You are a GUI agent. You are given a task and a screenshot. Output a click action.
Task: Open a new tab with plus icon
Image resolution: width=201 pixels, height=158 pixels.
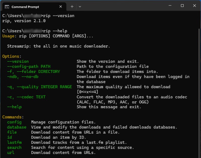[72, 7]
